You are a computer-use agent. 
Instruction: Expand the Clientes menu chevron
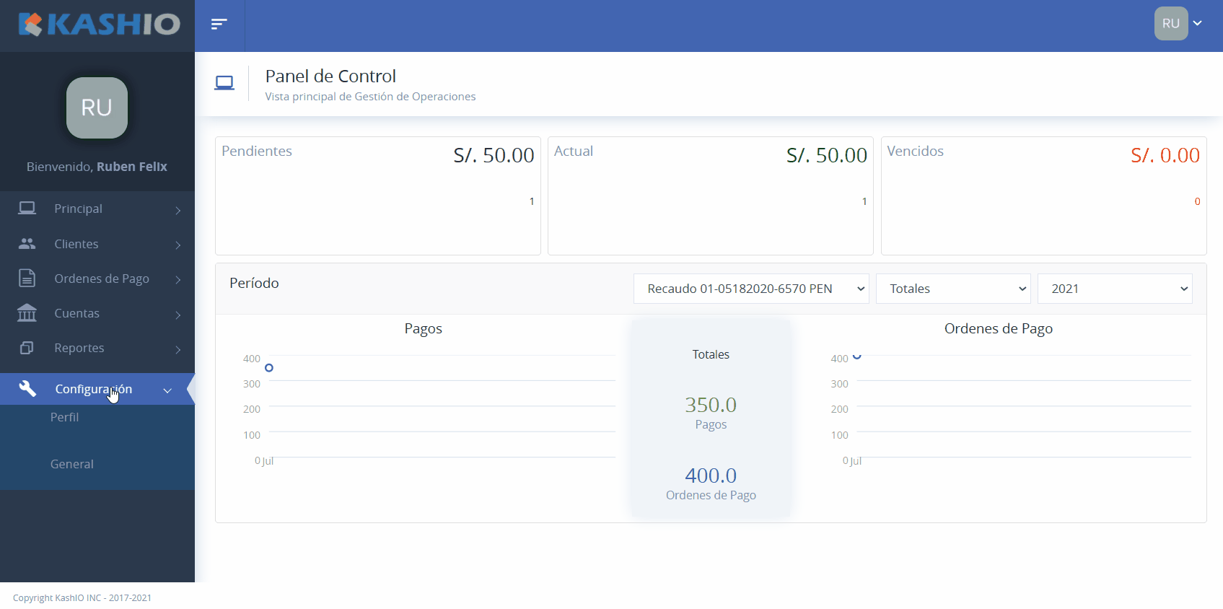pyautogui.click(x=177, y=245)
